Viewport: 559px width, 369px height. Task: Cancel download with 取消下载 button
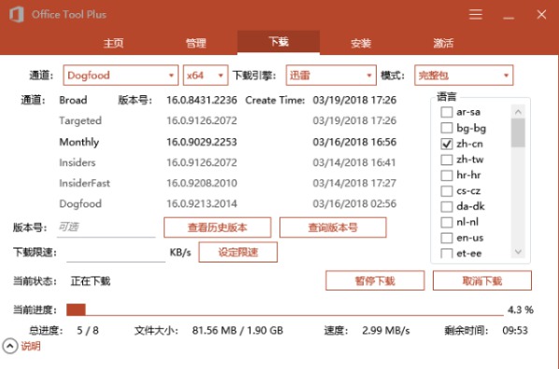tap(482, 280)
